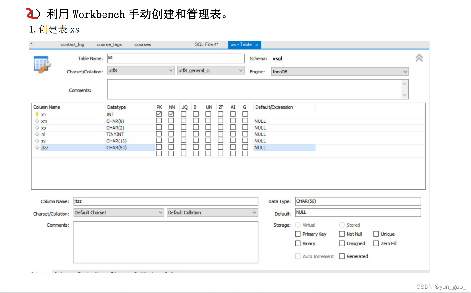This screenshot has height=293, width=471.
Task: Click the xsgl schema name
Action: (277, 59)
